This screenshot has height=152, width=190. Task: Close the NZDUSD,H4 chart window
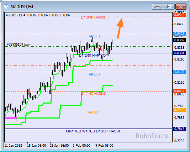coord(181,6)
